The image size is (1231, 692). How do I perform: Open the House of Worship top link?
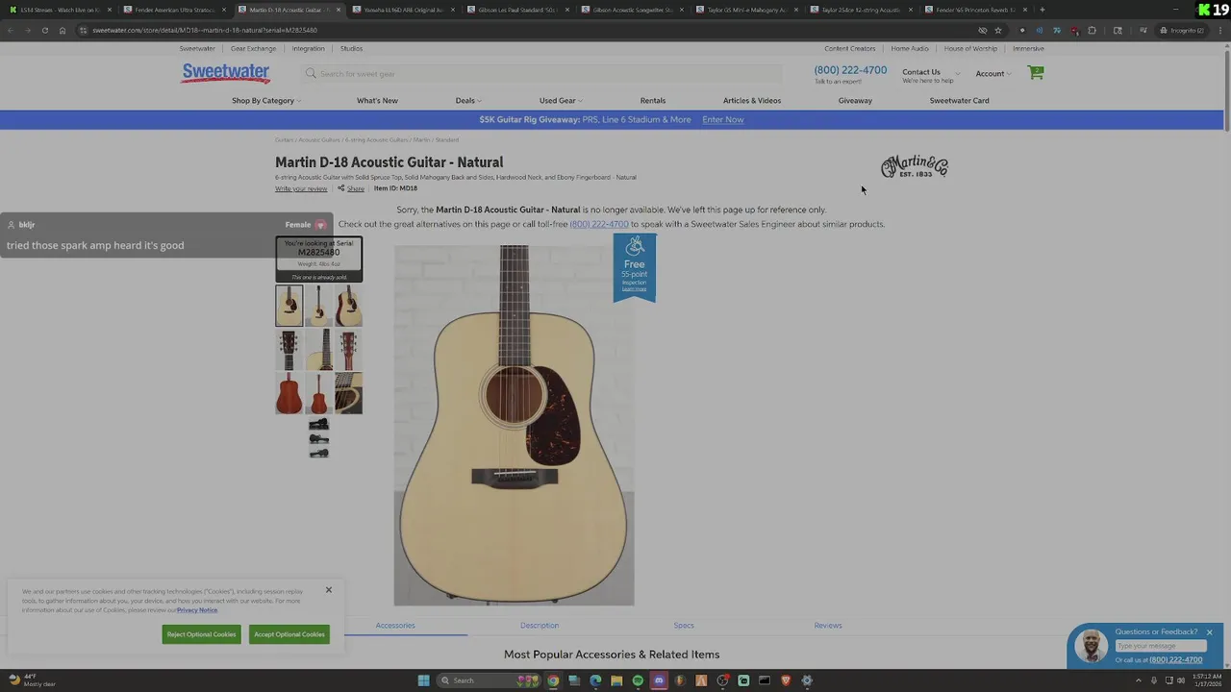coord(970,48)
